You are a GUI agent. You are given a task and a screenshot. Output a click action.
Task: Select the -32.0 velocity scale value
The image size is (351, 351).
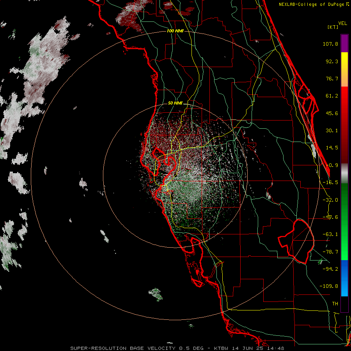pos(330,200)
